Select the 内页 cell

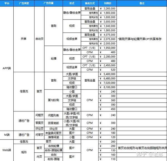(x=39, y=157)
